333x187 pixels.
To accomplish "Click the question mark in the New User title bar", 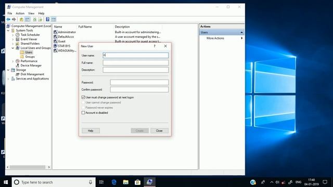I will pos(155,46).
